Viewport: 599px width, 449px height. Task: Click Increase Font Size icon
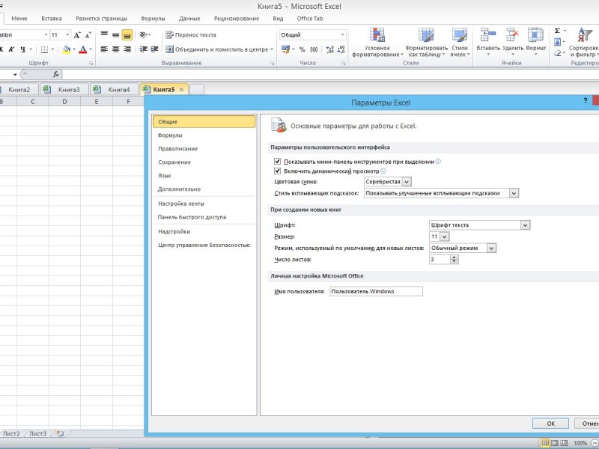[77, 35]
